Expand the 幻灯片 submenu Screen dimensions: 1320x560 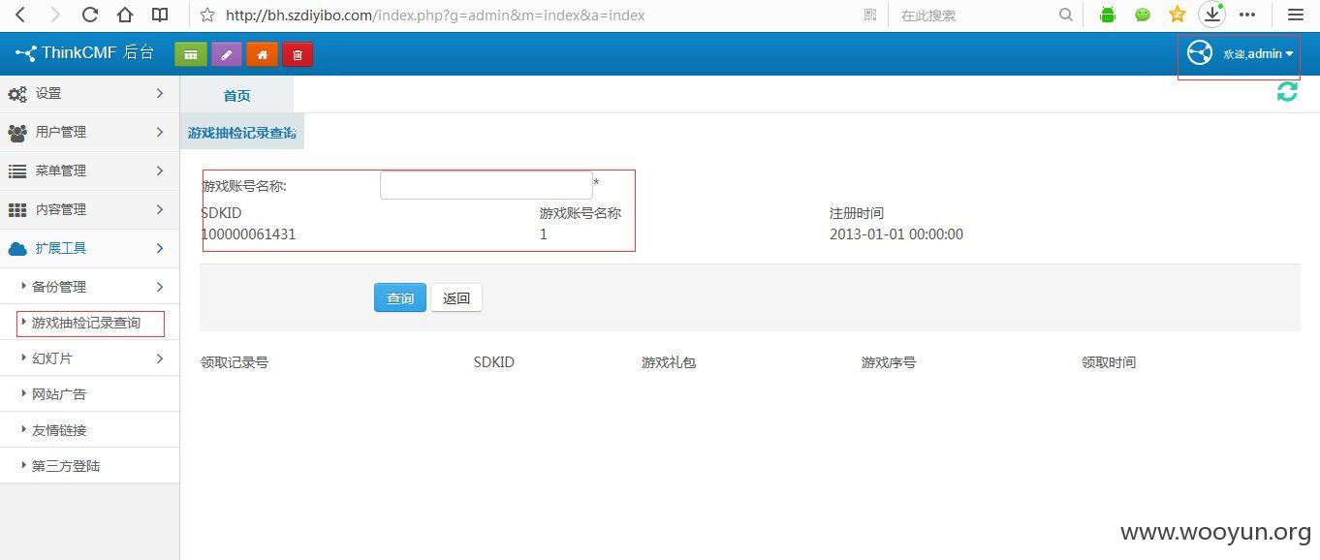point(89,358)
